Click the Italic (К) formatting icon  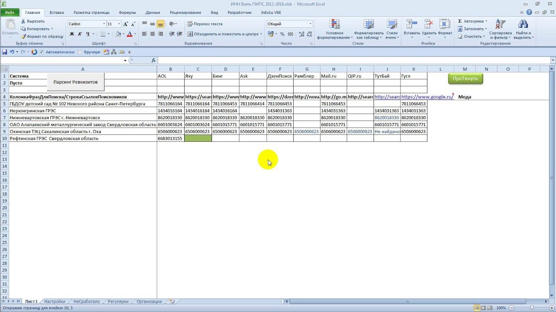pos(80,34)
